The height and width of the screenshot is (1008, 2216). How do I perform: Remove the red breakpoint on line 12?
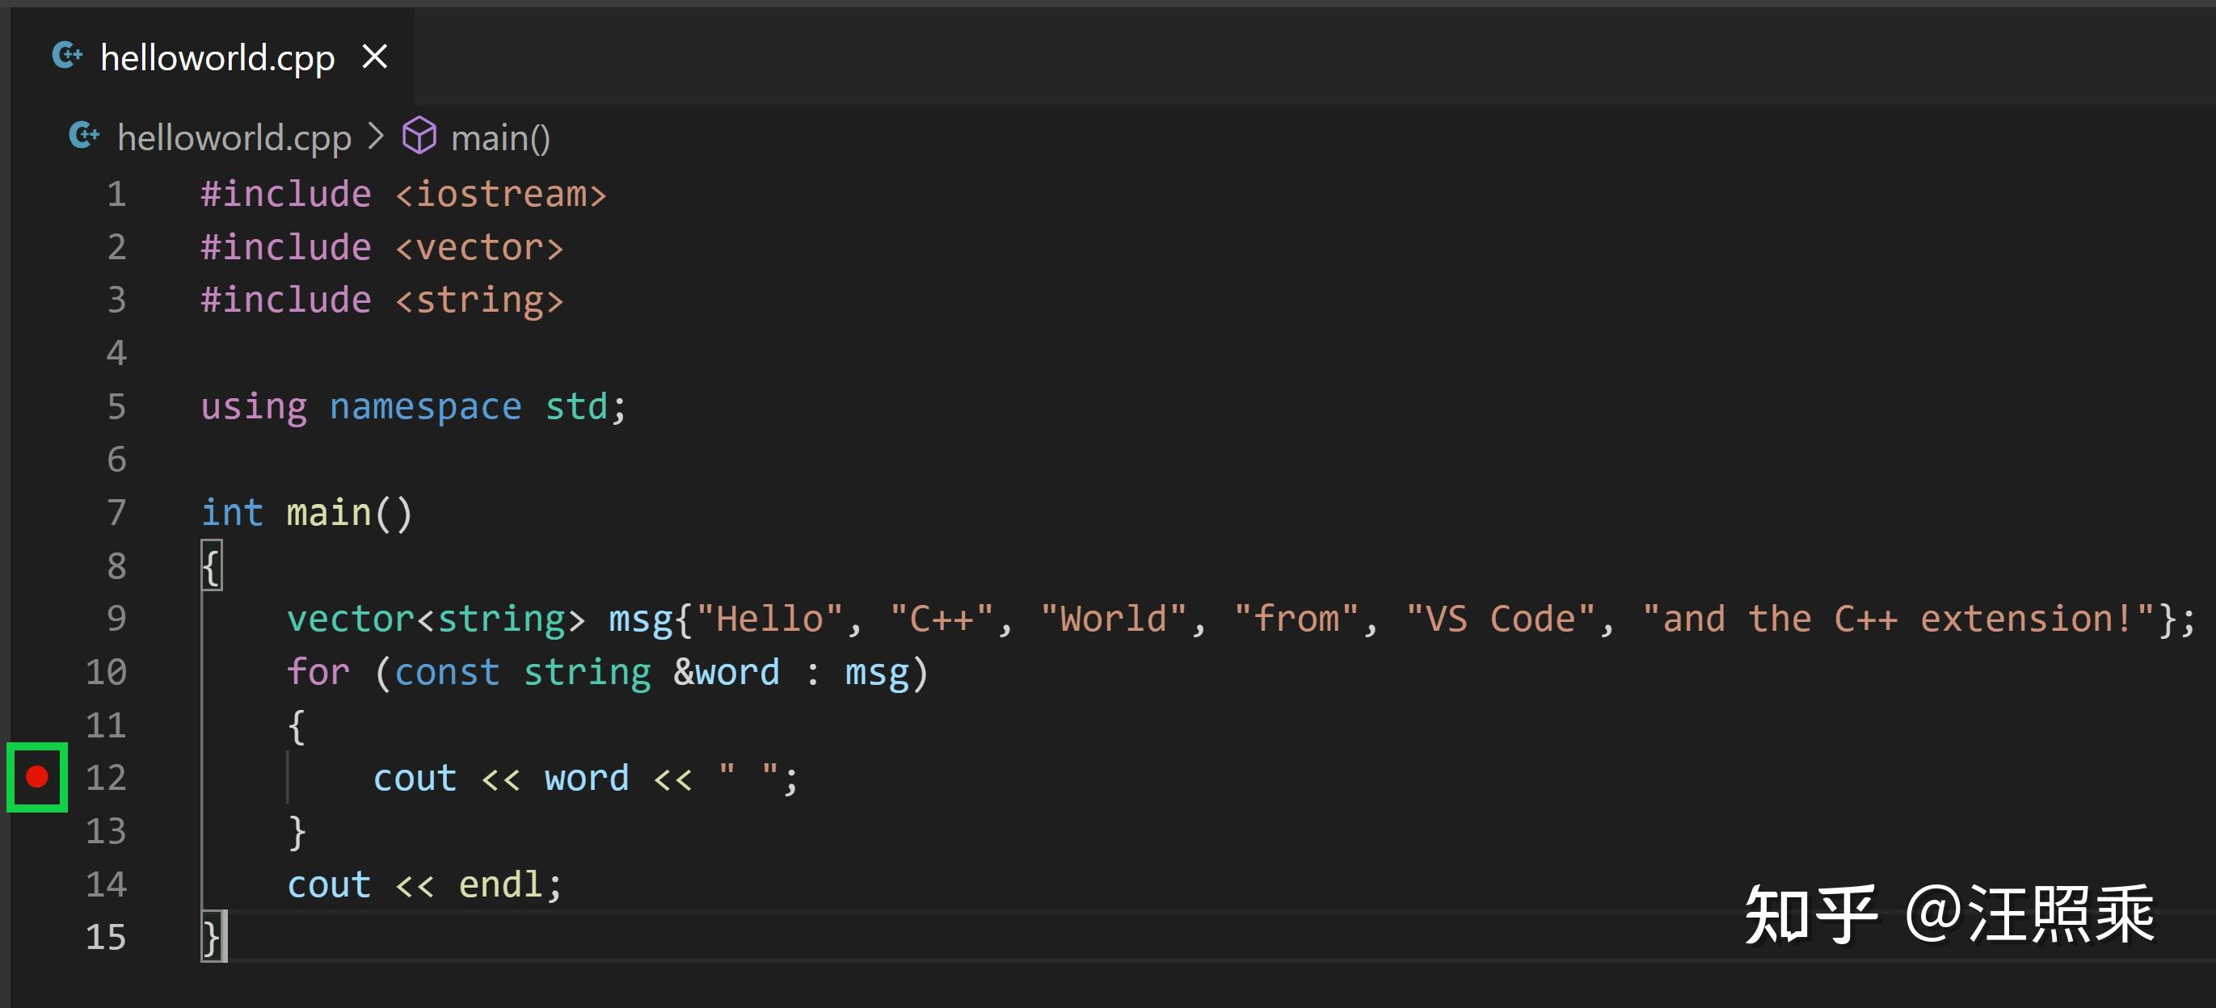click(x=37, y=777)
